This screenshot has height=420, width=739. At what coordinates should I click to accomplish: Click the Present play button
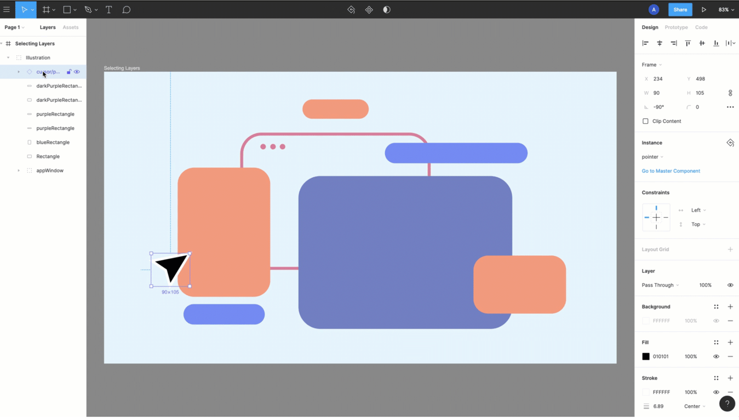pos(704,9)
